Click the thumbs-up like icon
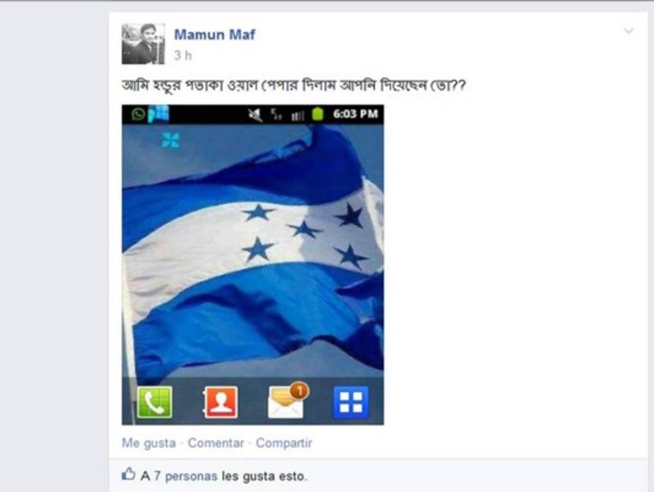This screenshot has width=654, height=492. (x=128, y=474)
